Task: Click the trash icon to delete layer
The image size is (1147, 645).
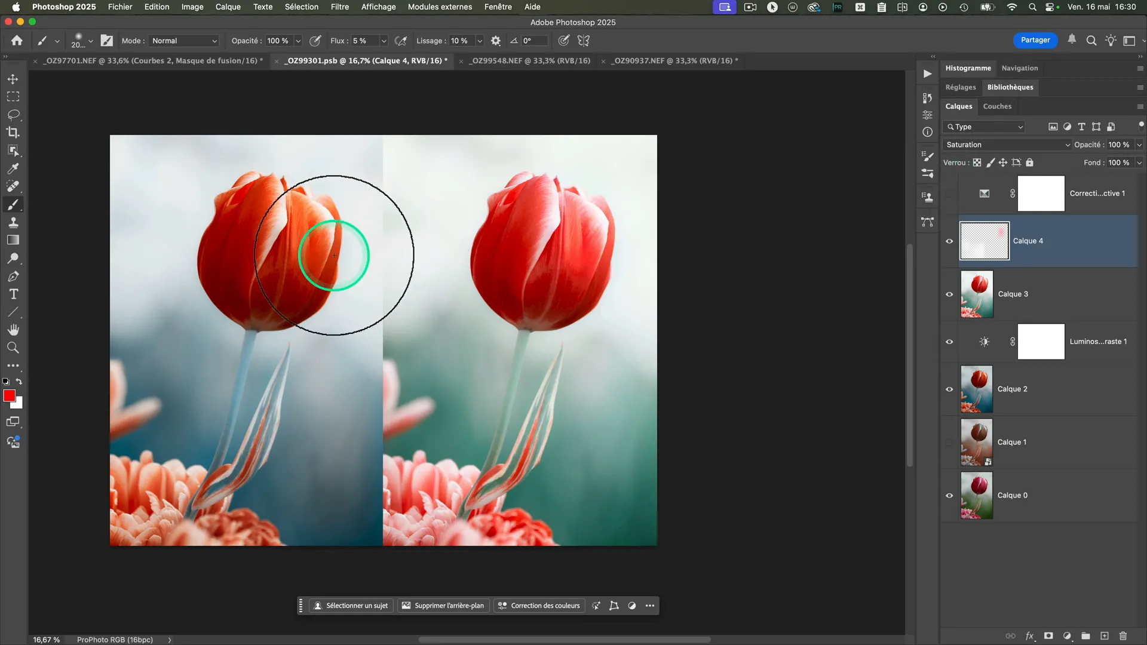Action: click(x=1123, y=636)
